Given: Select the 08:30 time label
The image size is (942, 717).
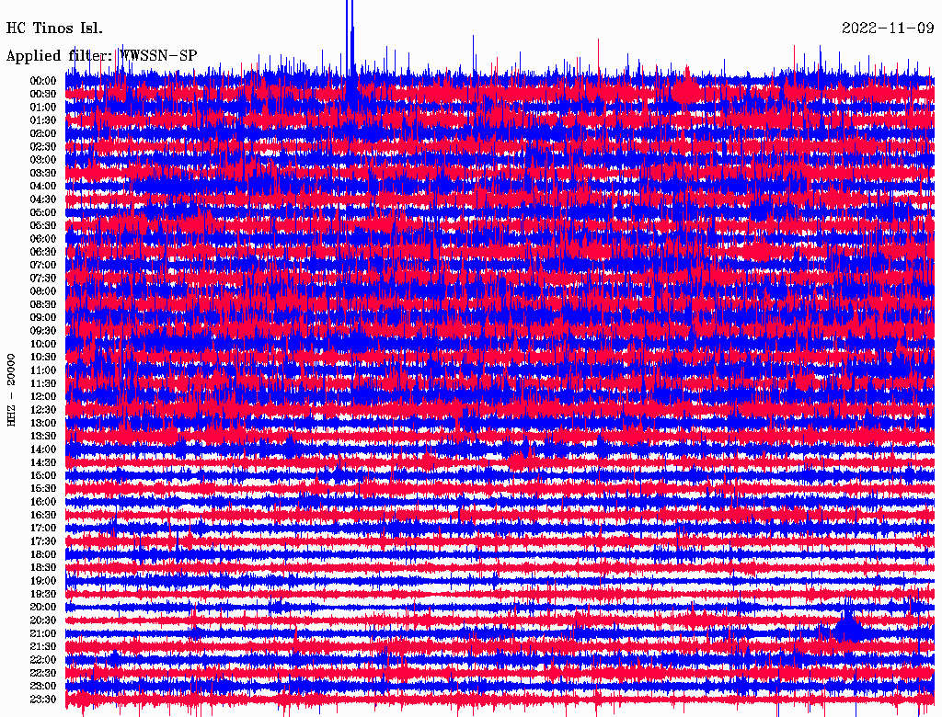Looking at the screenshot, I should pos(43,304).
